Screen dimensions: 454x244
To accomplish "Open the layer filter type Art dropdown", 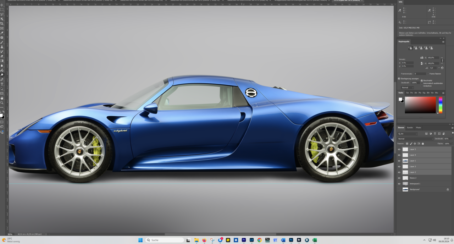I will 408,134.
